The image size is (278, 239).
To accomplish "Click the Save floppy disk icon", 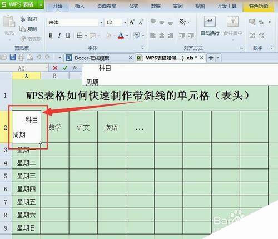I will (x=13, y=57).
